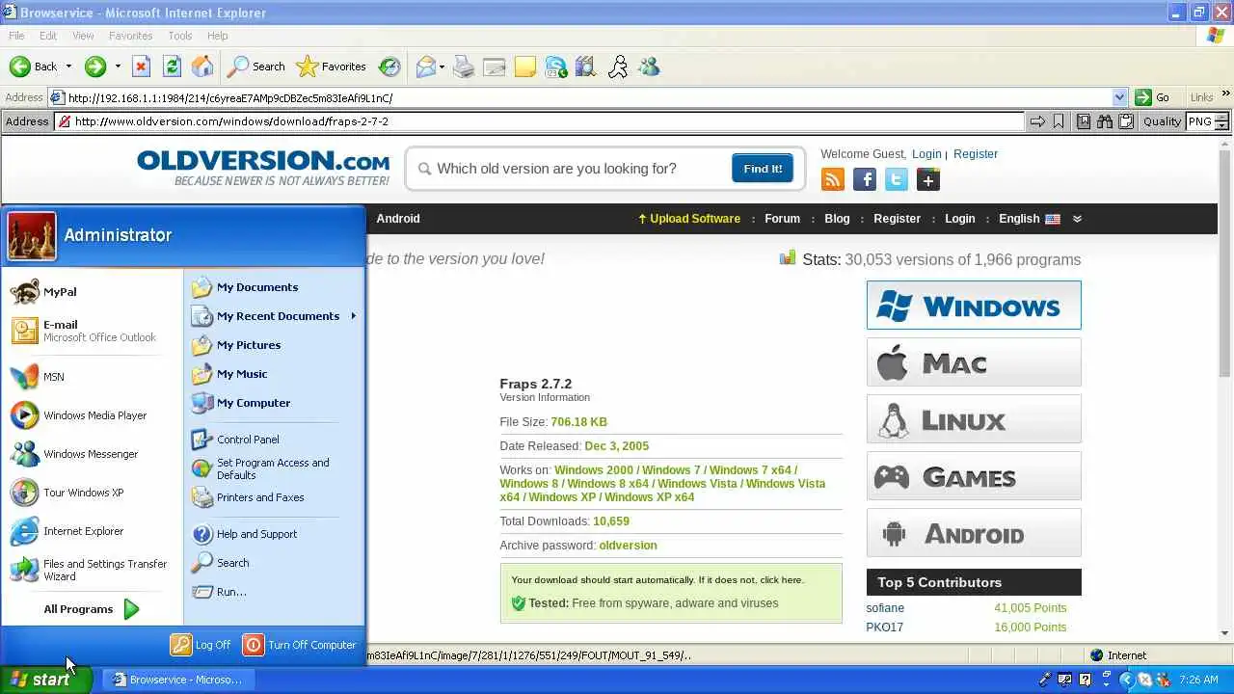The width and height of the screenshot is (1234, 694).
Task: Click the Games category banner
Action: click(x=974, y=476)
